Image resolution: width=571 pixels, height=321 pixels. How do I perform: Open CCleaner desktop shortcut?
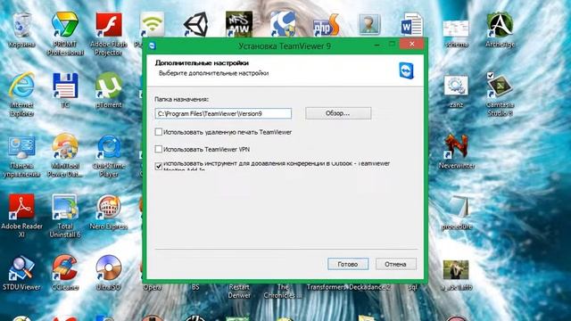pos(65,268)
